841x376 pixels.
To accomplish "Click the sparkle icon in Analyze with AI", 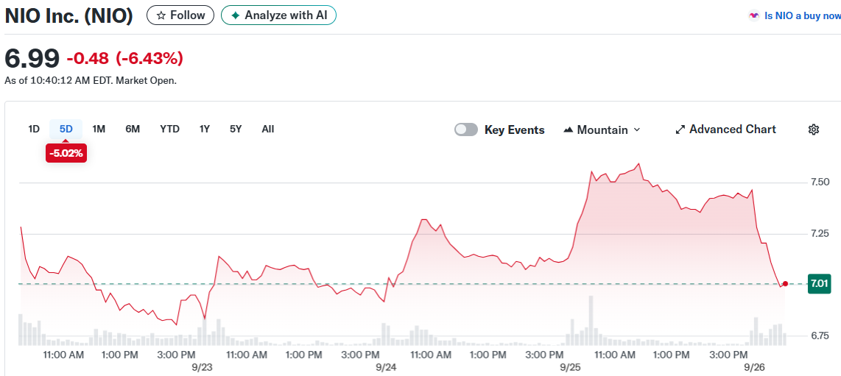I will [x=235, y=15].
